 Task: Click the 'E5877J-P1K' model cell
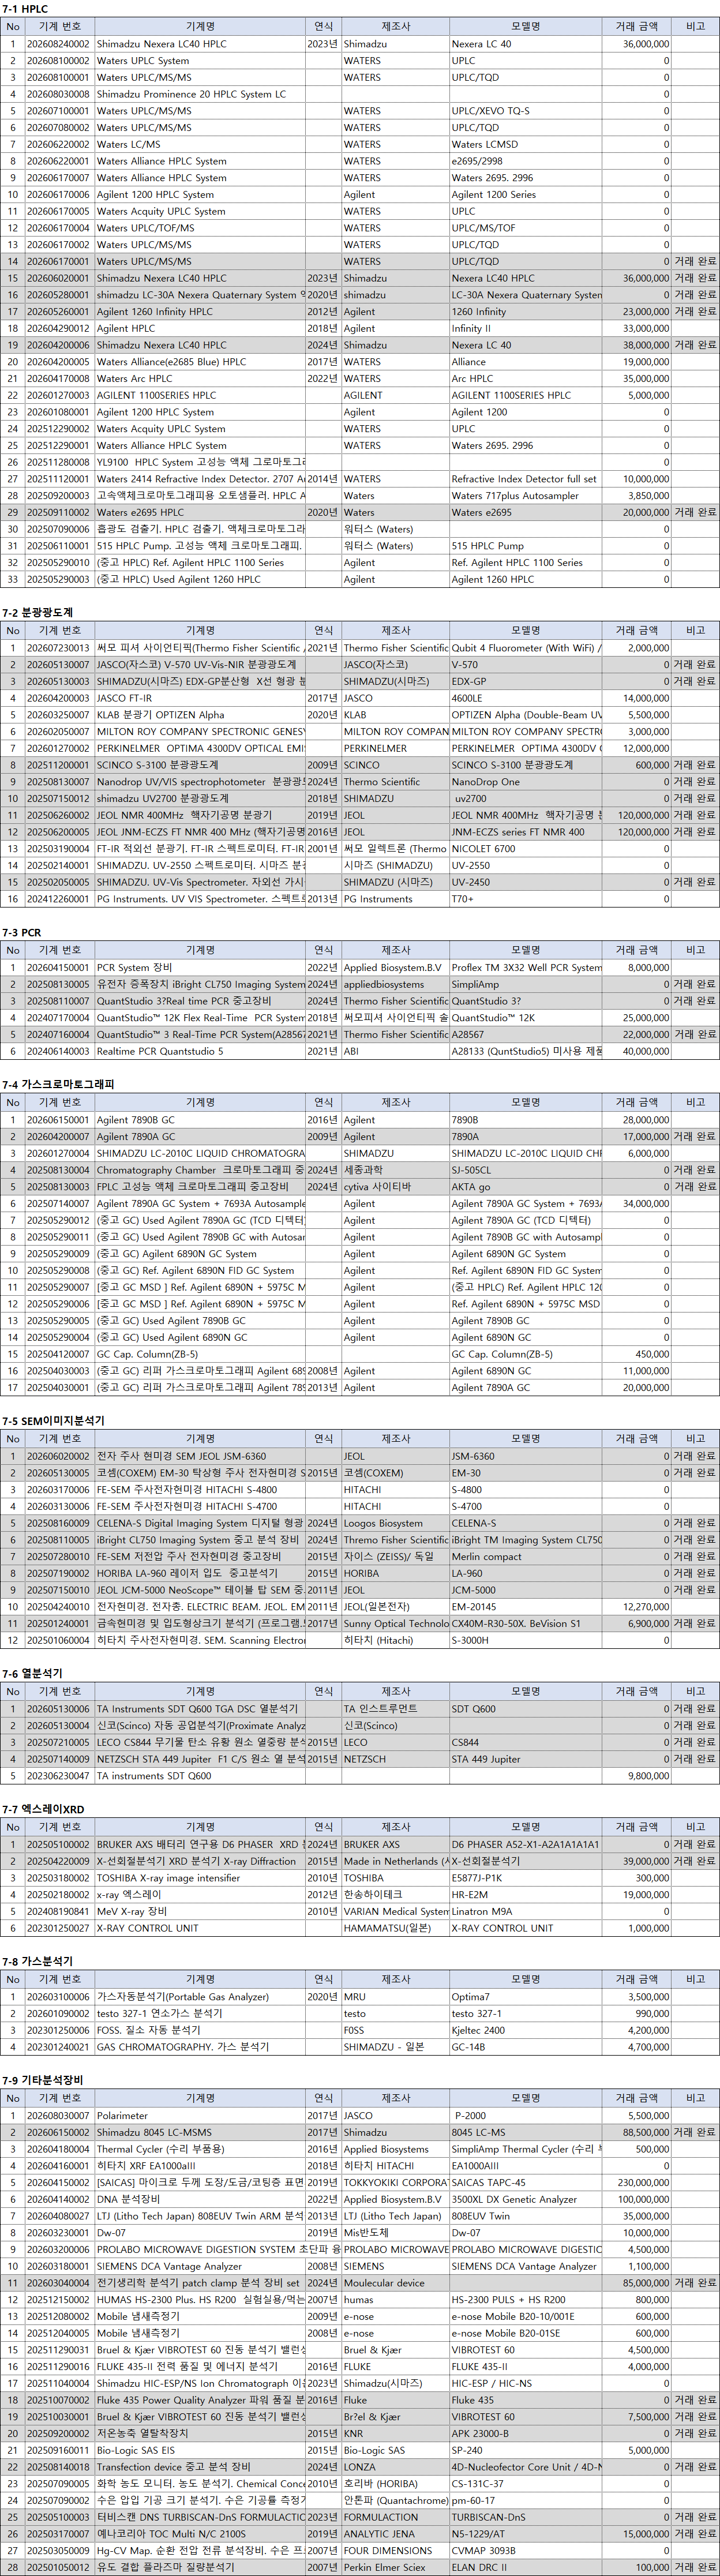pos(525,1878)
